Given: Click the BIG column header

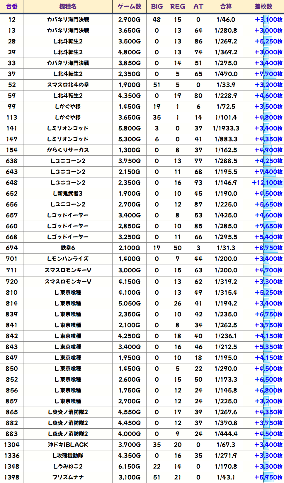Looking at the screenshot, I should (x=157, y=6).
